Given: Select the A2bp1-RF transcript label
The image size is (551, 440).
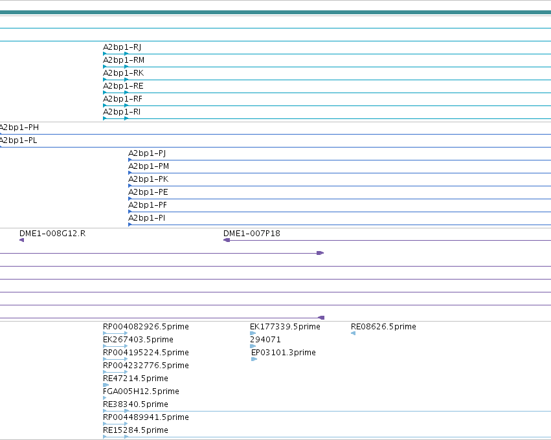Looking at the screenshot, I should point(122,99).
